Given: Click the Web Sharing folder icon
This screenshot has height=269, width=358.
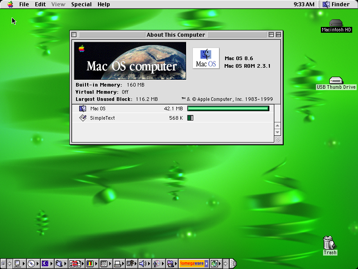Looking at the screenshot, I should tap(170, 264).
